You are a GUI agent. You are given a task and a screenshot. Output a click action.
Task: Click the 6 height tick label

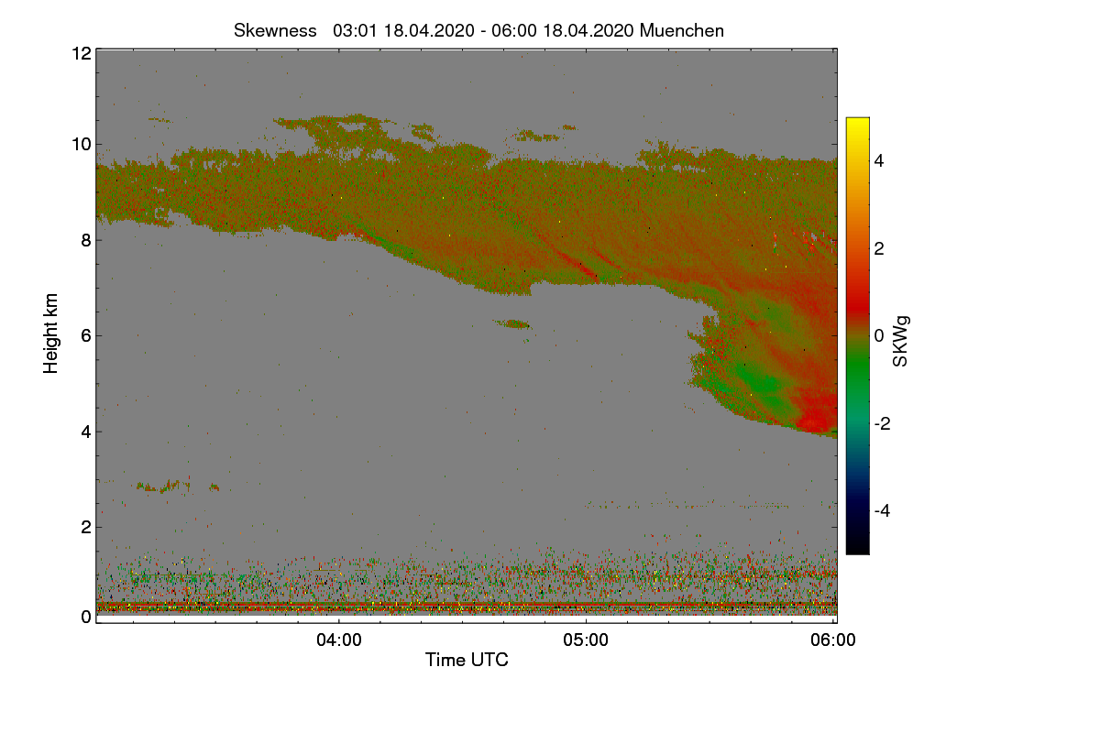[85, 335]
